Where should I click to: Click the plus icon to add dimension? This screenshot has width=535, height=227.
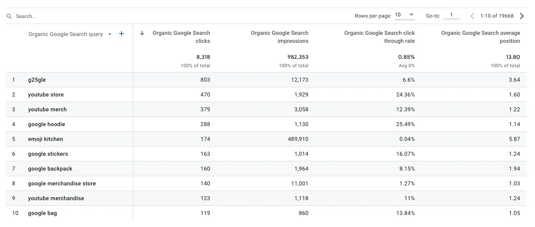pos(122,34)
